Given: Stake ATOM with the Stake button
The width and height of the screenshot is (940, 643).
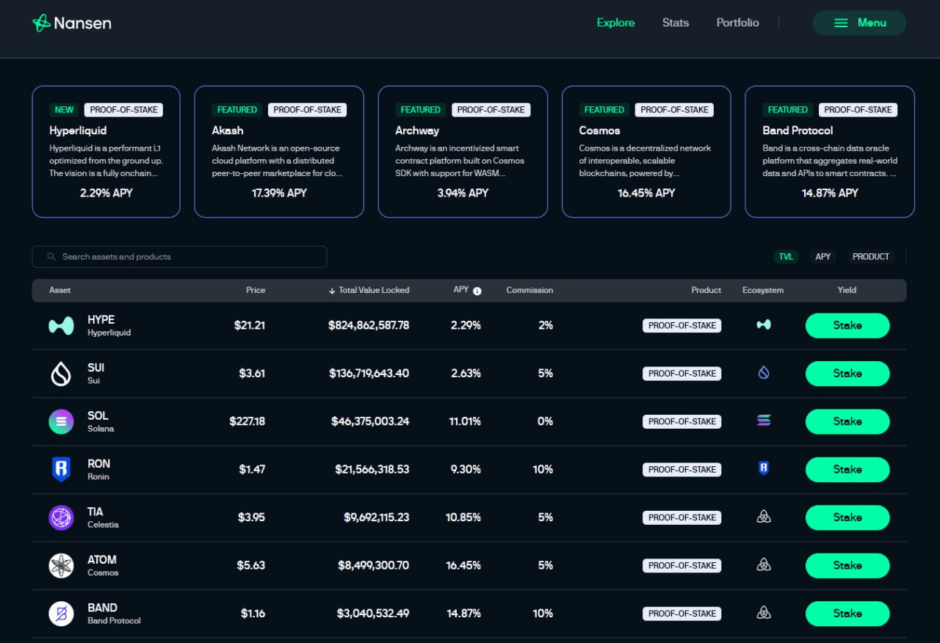Looking at the screenshot, I should click(x=847, y=565).
